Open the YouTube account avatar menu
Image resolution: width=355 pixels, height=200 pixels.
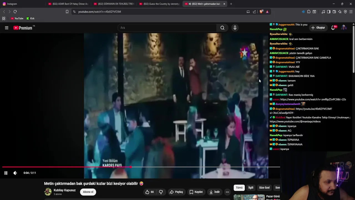click(x=344, y=28)
